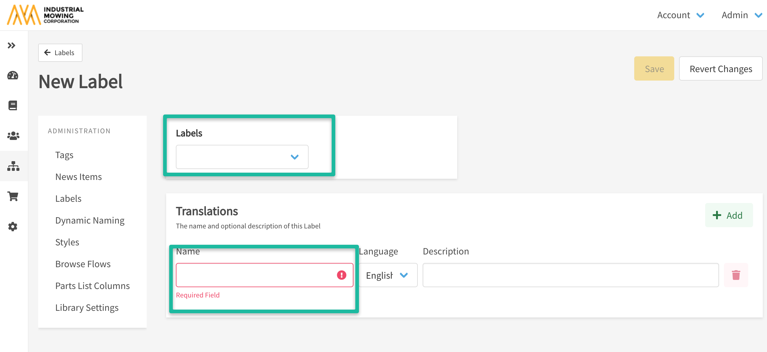This screenshot has height=352, width=767.
Task: Delete the translation row with trash icon
Action: coord(736,275)
